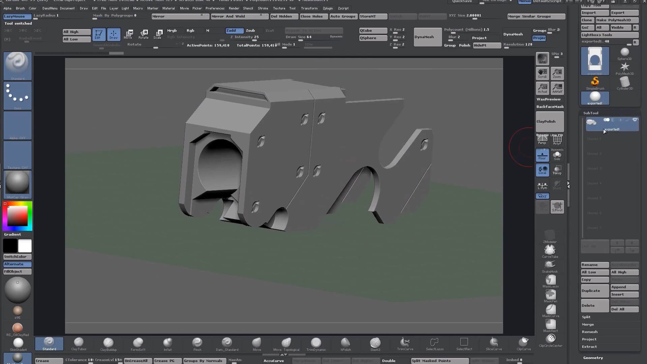Select the Zoom view icon
The height and width of the screenshot is (364, 647).
click(x=557, y=73)
